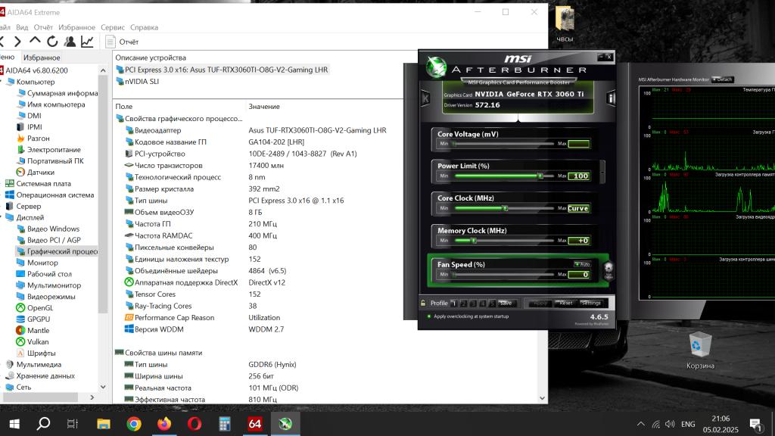Image resolution: width=775 pixels, height=436 pixels.
Task: Select Разгон in the AIDA64 tree
Action: (x=33, y=139)
